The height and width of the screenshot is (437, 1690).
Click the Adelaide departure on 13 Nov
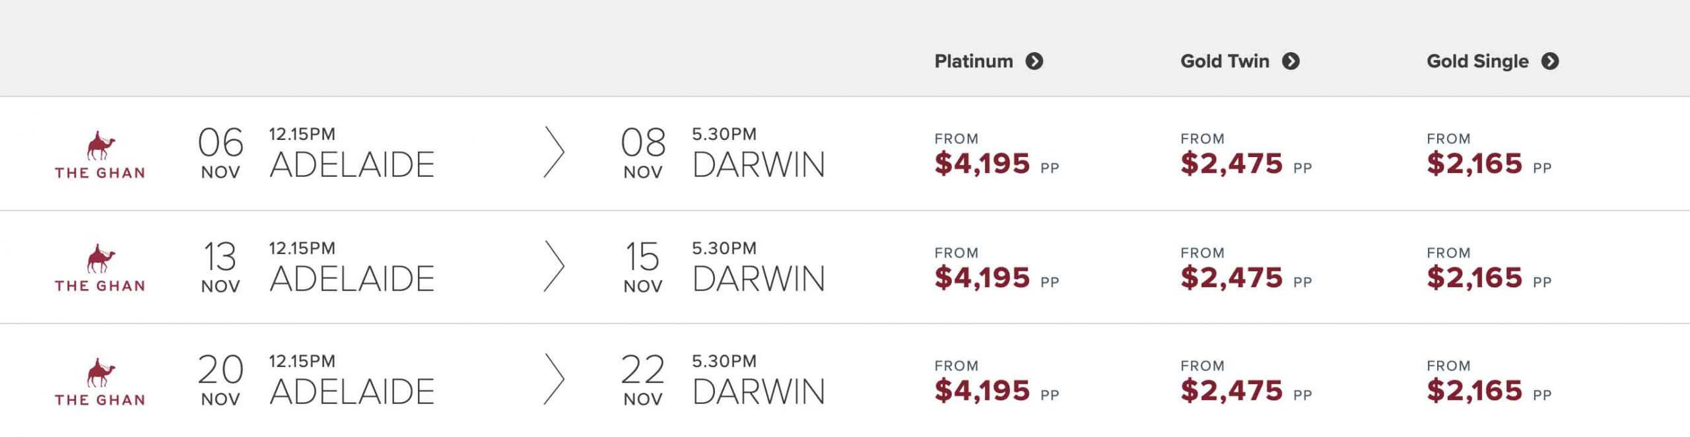351,278
